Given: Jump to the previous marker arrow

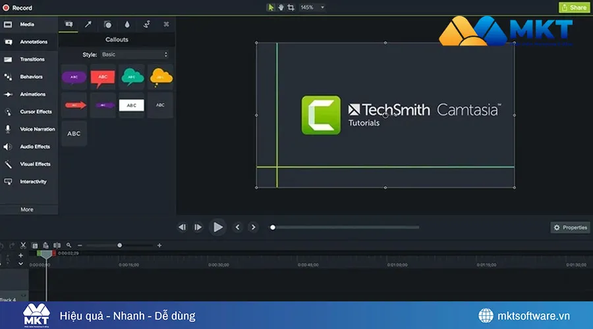Looking at the screenshot, I should point(237,228).
